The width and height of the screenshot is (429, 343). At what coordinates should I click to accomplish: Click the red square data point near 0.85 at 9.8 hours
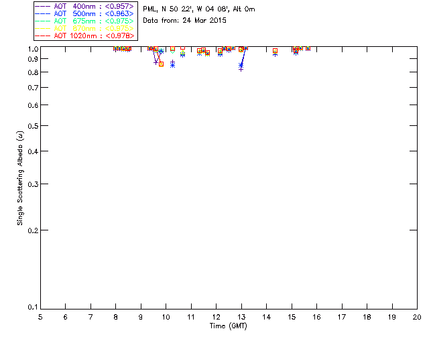[161, 64]
